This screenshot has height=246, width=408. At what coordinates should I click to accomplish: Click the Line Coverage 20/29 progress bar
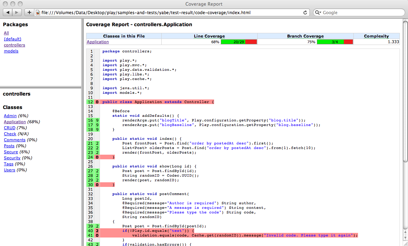[x=238, y=42]
